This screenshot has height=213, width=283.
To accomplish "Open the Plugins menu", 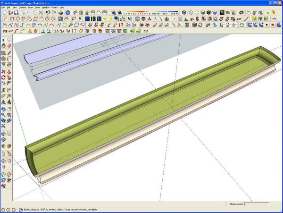I will click(55, 8).
